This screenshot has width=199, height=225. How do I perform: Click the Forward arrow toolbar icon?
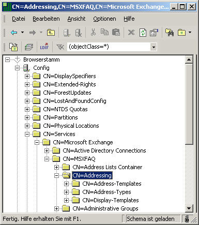(33, 33)
